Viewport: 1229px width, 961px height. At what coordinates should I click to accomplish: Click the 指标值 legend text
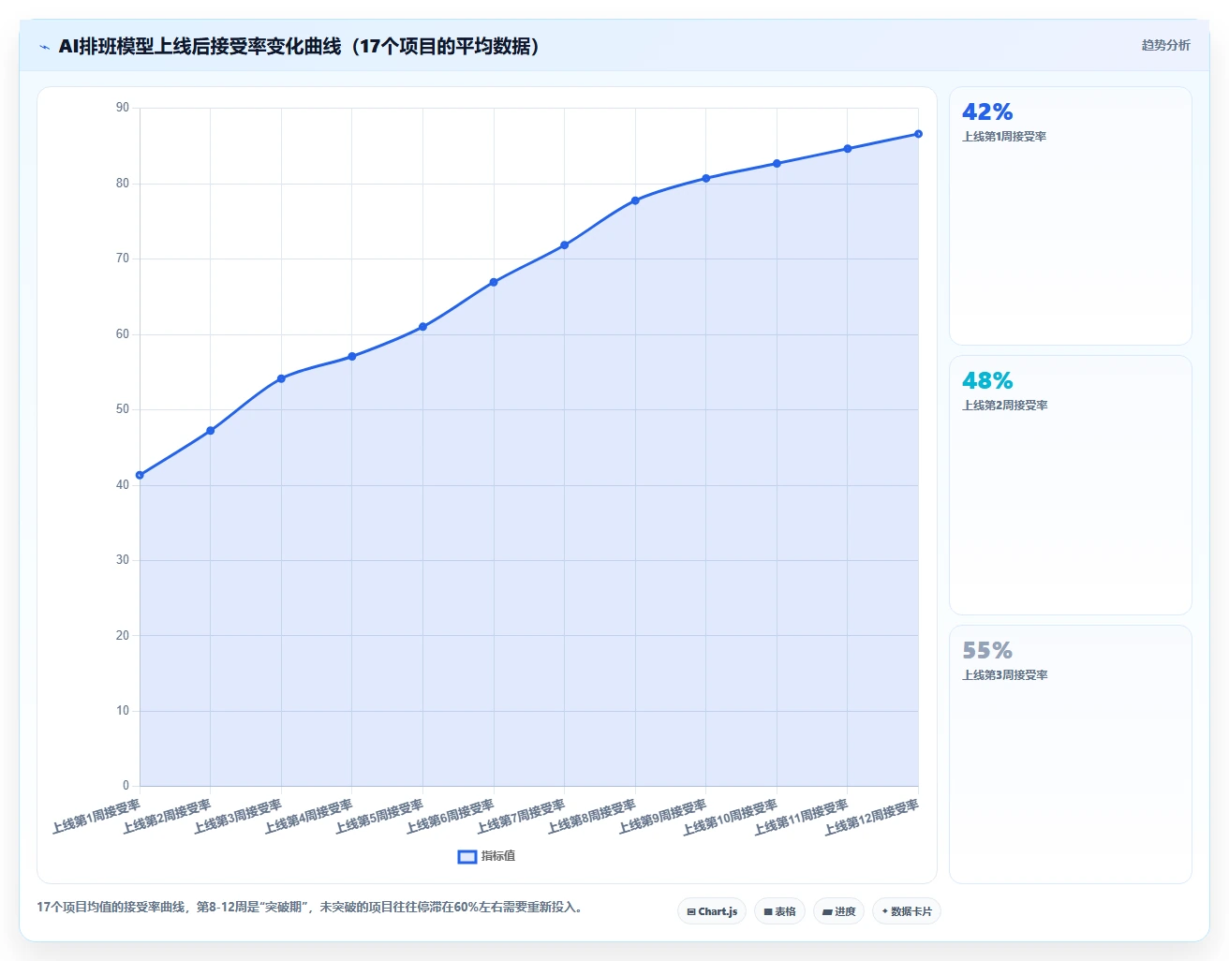(498, 856)
